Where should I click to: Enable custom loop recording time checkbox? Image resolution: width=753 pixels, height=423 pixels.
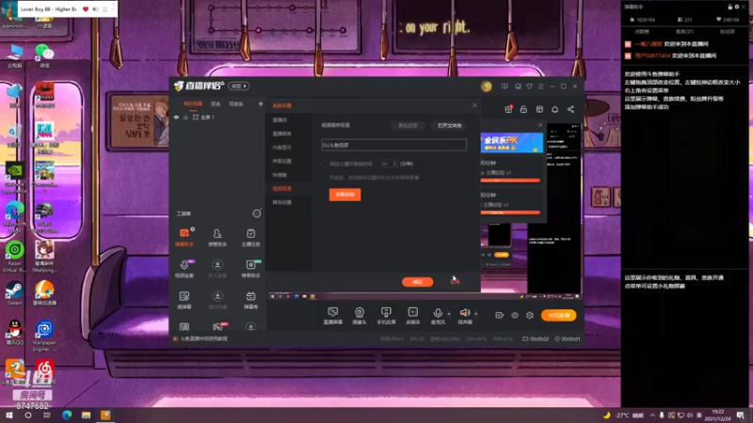(x=325, y=164)
